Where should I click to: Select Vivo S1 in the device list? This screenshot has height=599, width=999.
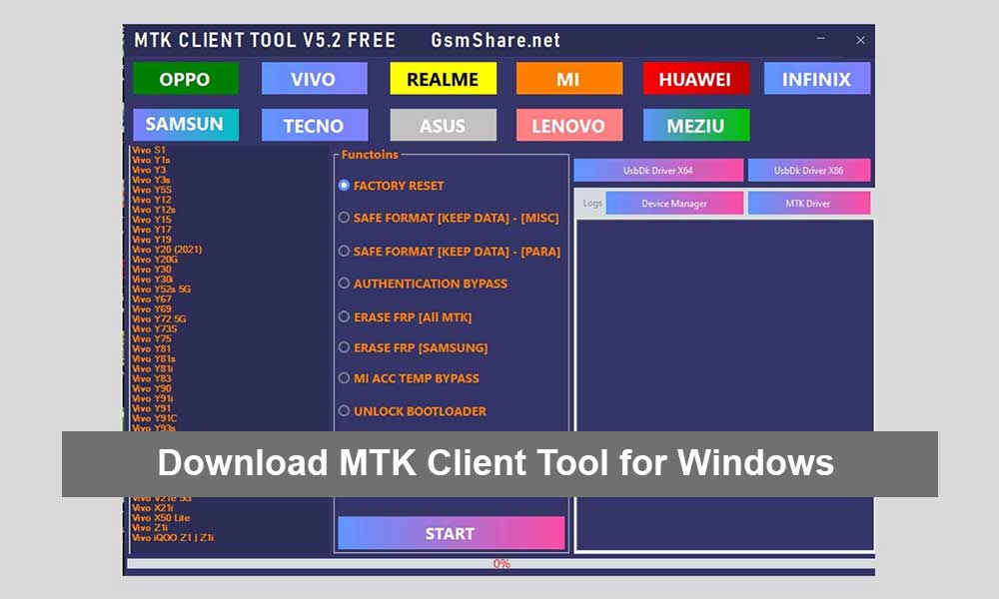[149, 150]
